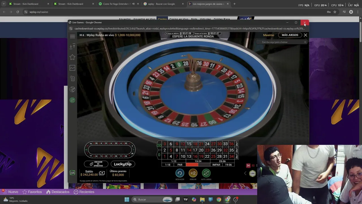Undo last bet with Deshacer button
The image size is (362, 204).
(x=180, y=173)
